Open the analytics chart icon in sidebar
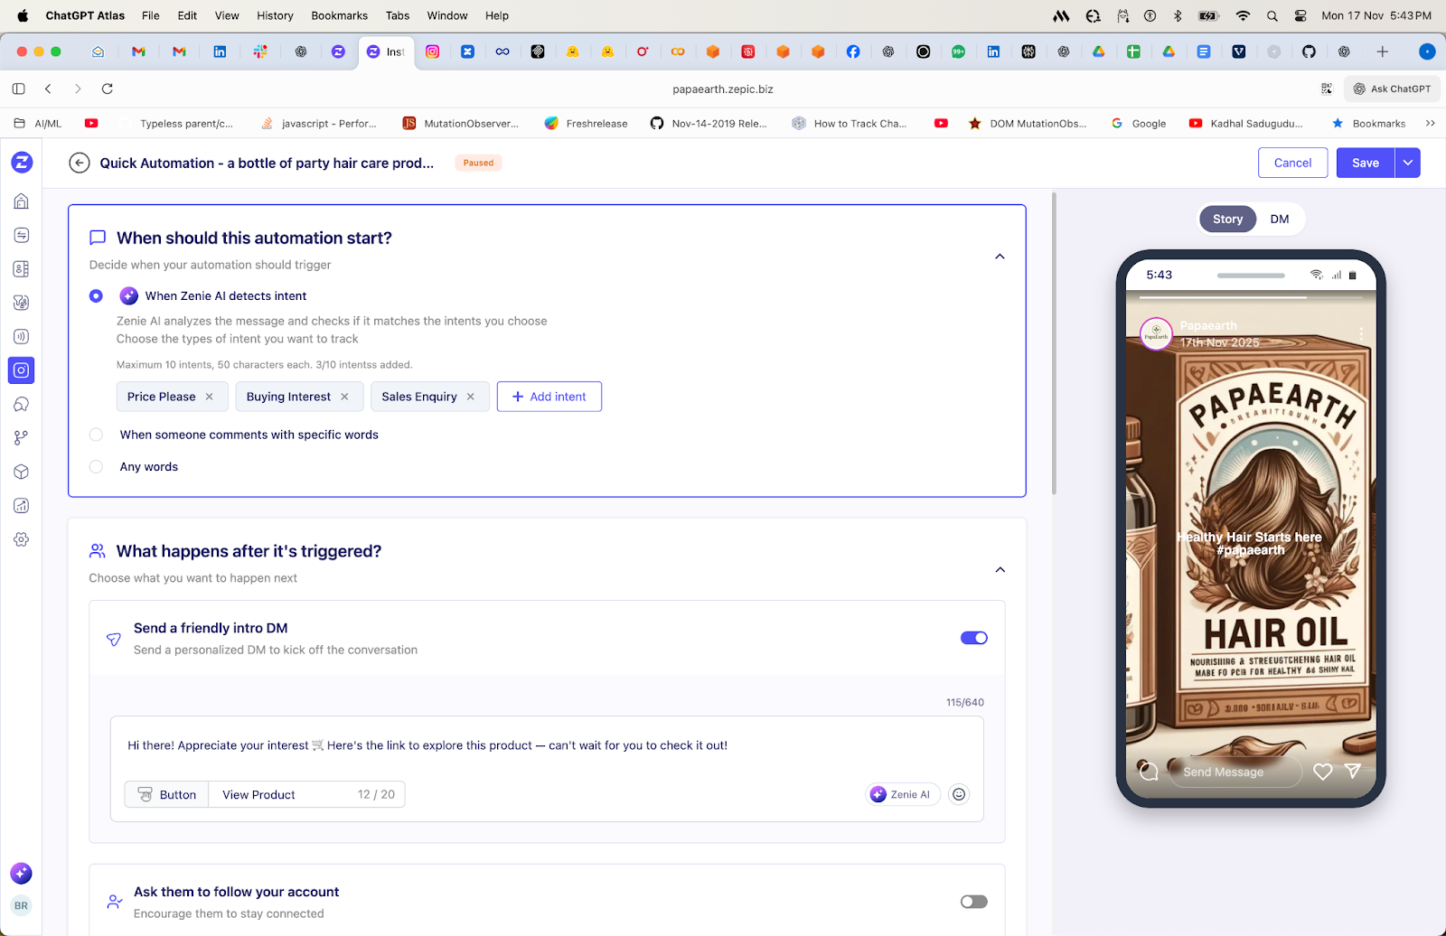The height and width of the screenshot is (936, 1446). click(x=22, y=505)
